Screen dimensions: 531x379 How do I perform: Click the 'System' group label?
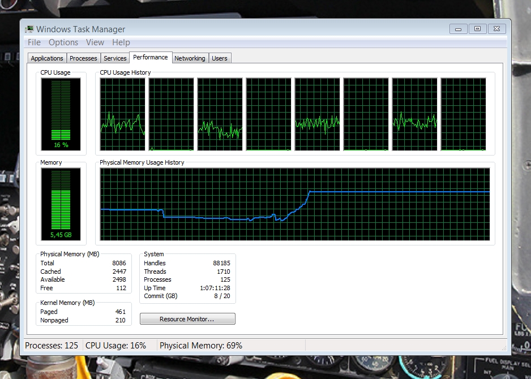coord(154,254)
